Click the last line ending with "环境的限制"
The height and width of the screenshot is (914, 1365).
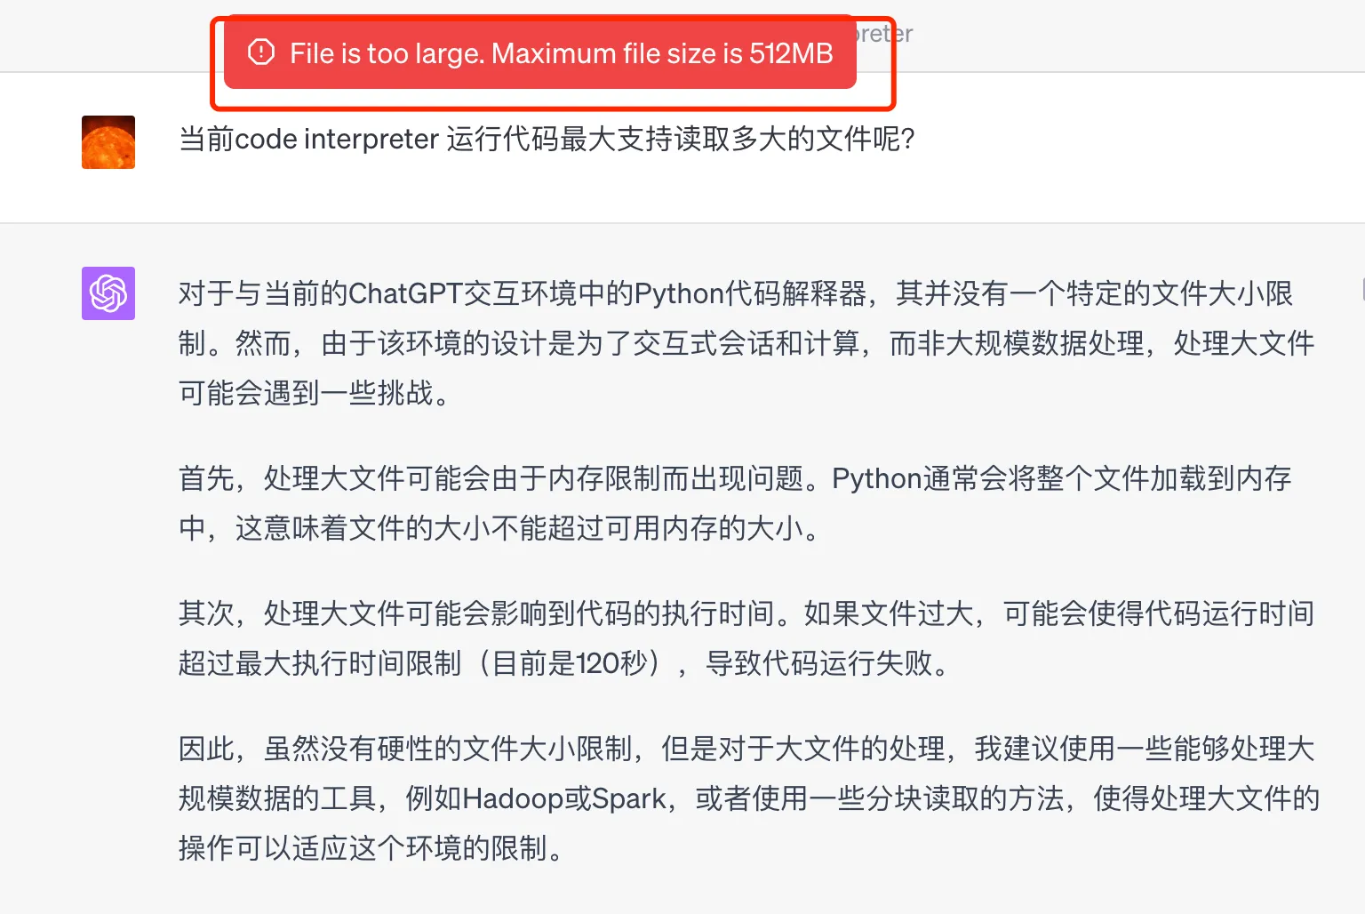pyautogui.click(x=371, y=848)
